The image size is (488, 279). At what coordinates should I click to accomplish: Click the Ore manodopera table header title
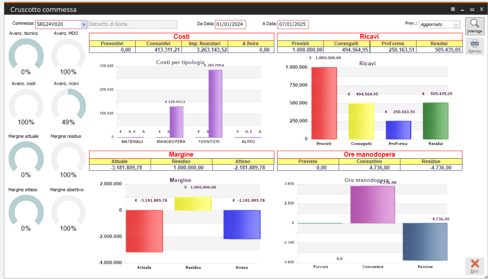click(x=369, y=154)
